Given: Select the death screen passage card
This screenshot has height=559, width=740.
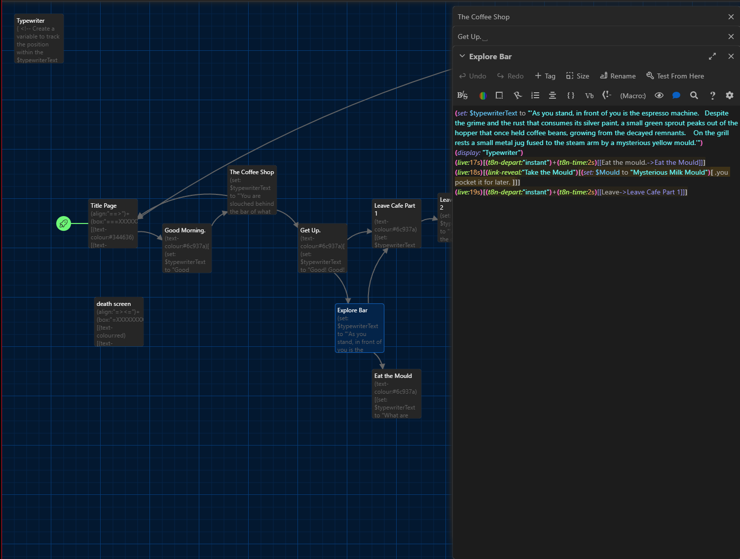Looking at the screenshot, I should [x=119, y=322].
